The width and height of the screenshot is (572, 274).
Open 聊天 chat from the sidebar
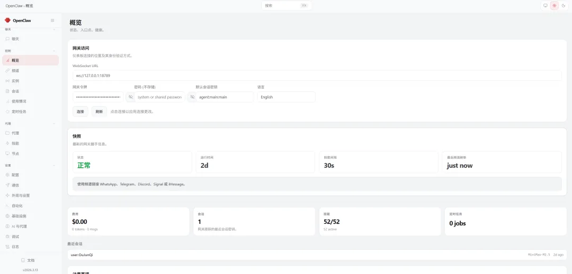point(15,39)
